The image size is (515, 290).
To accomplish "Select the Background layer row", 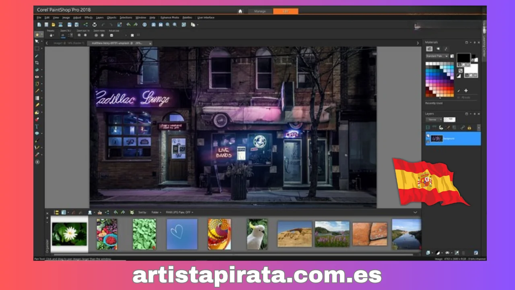I will pyautogui.click(x=453, y=139).
